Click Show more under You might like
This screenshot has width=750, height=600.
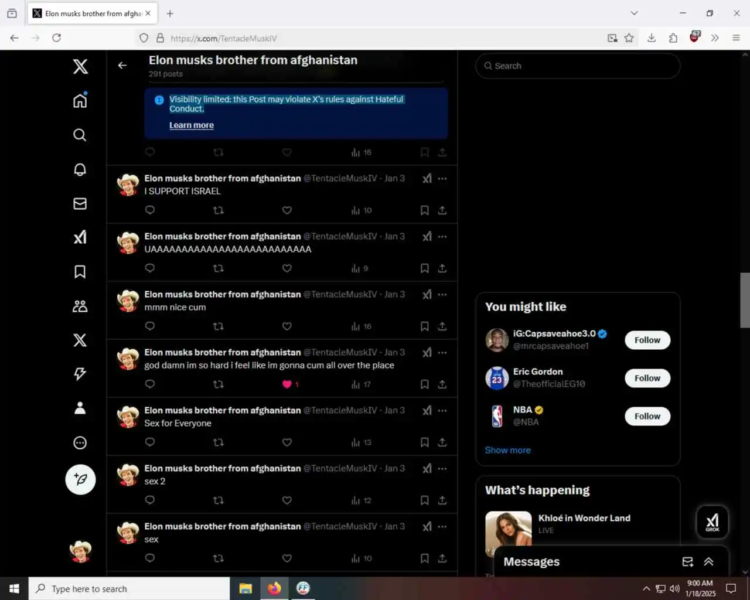click(508, 450)
